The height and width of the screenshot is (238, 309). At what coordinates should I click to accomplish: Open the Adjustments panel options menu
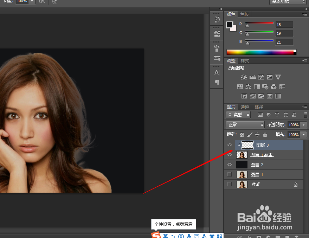point(305,61)
